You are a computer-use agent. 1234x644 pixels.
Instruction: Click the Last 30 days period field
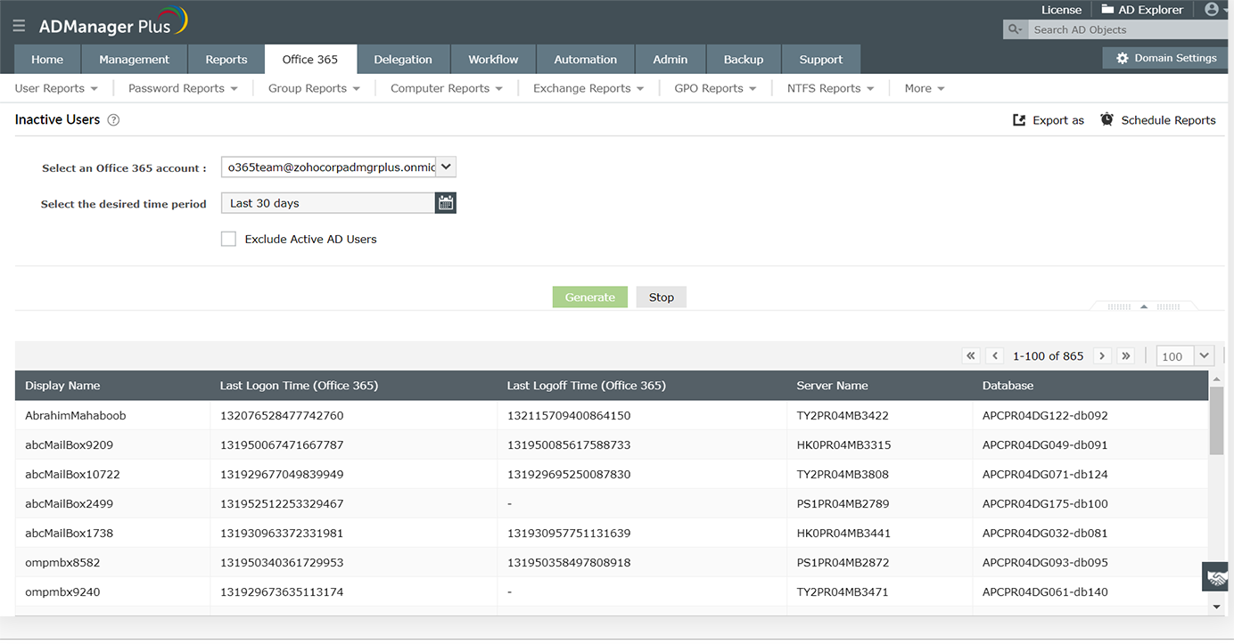(x=328, y=203)
